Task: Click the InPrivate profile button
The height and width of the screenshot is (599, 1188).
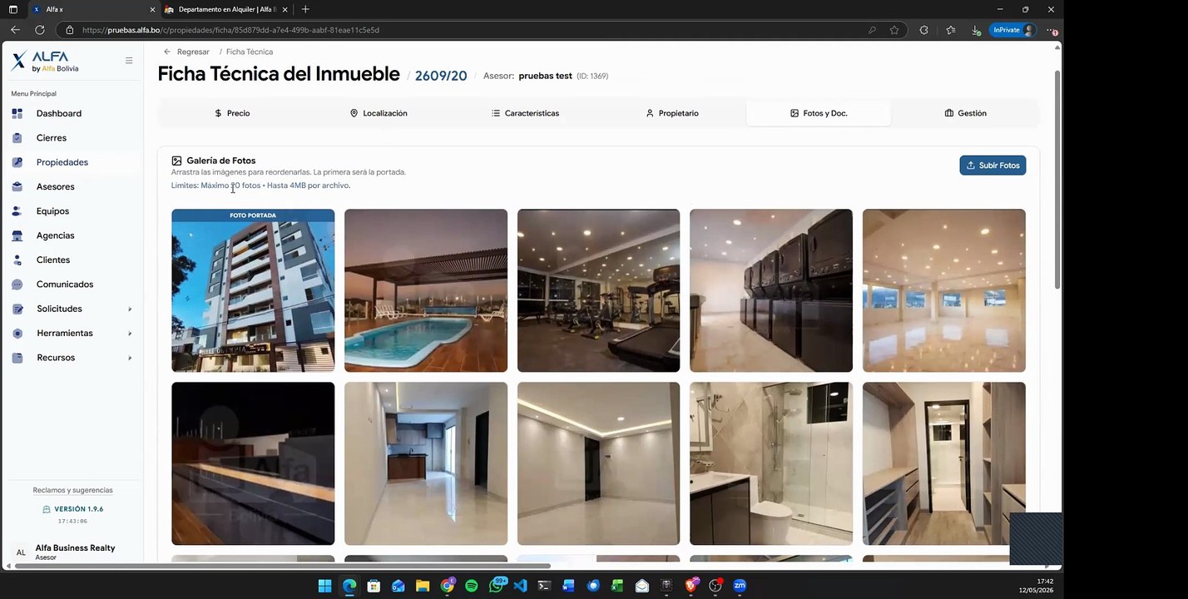Action: tap(1012, 30)
